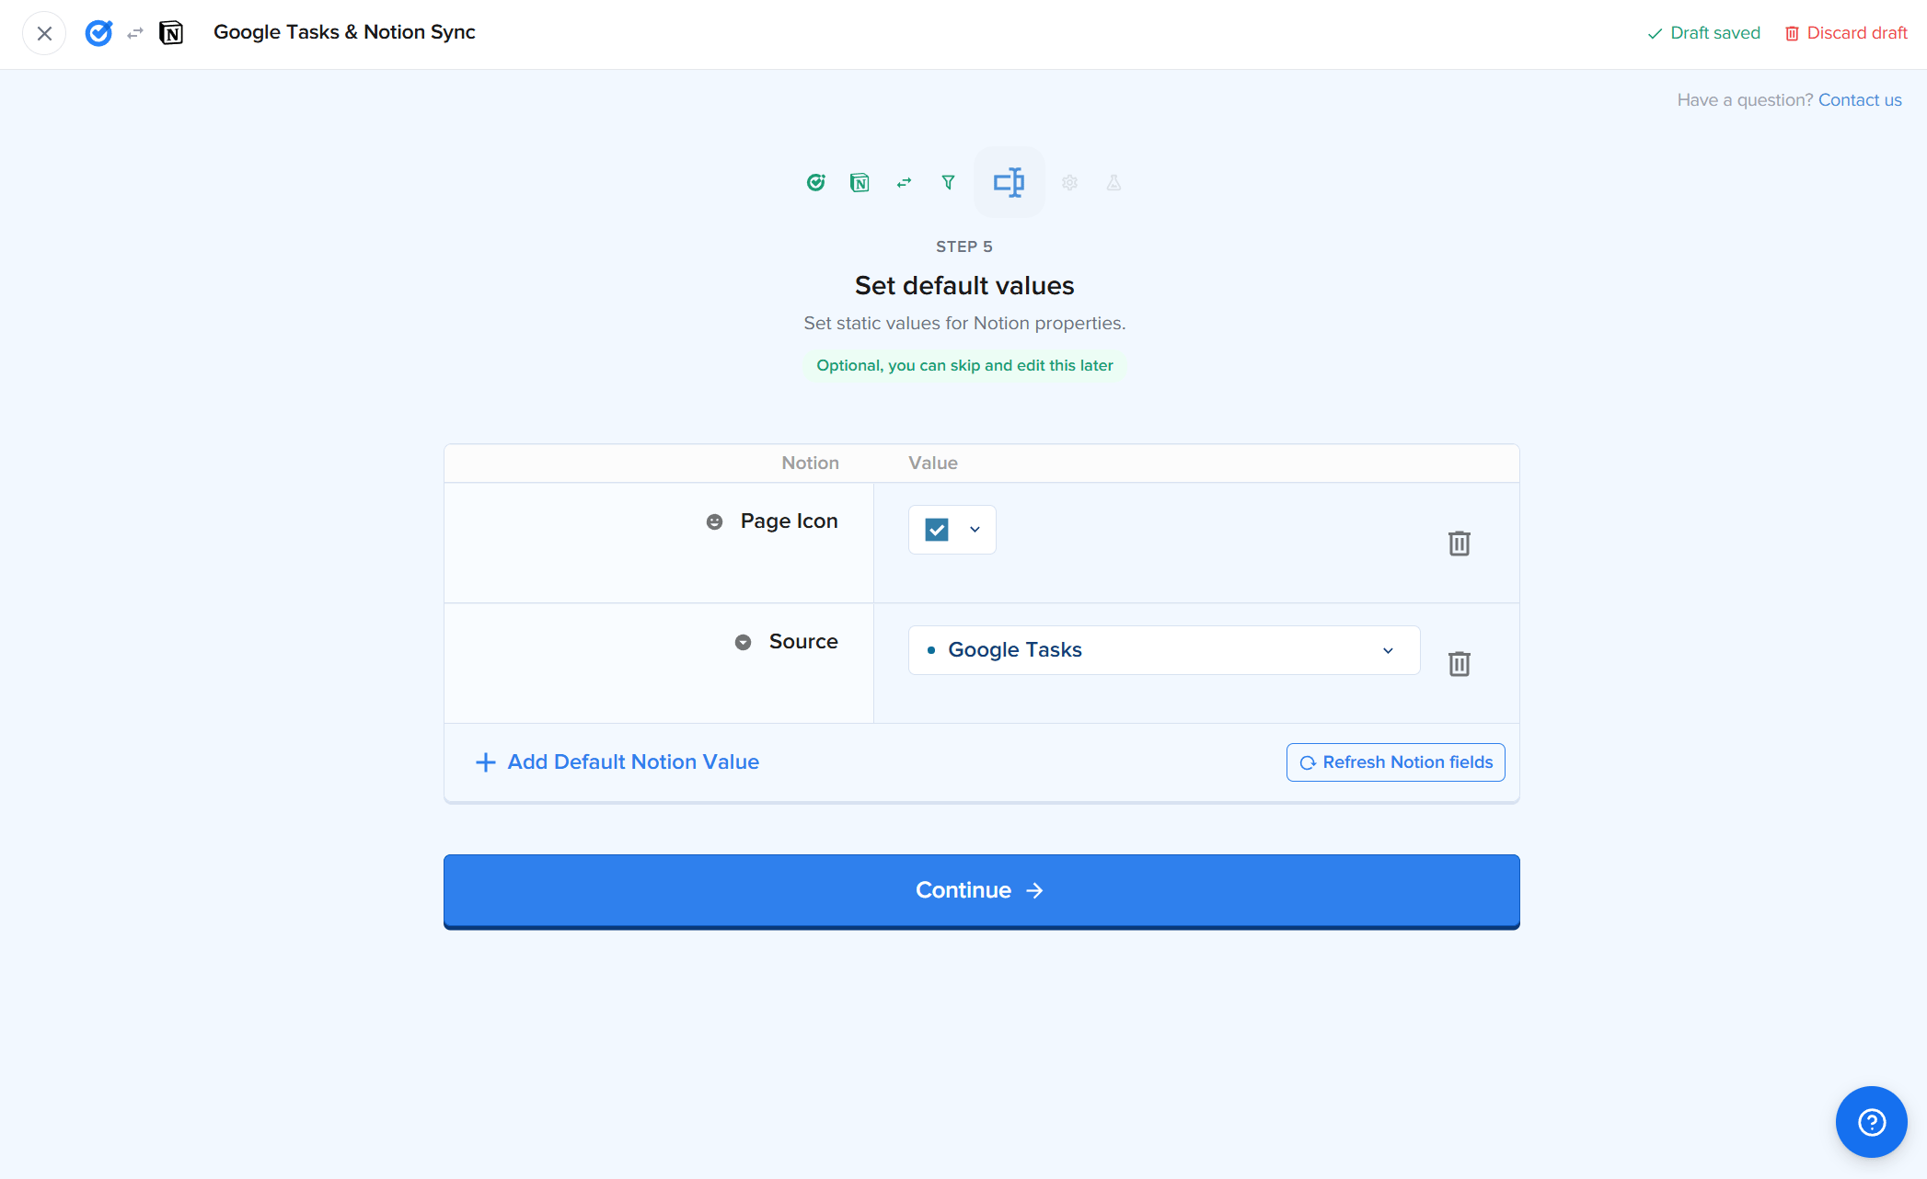This screenshot has height=1179, width=1927.
Task: Open the Google Tasks source value dropdown
Action: [1163, 650]
